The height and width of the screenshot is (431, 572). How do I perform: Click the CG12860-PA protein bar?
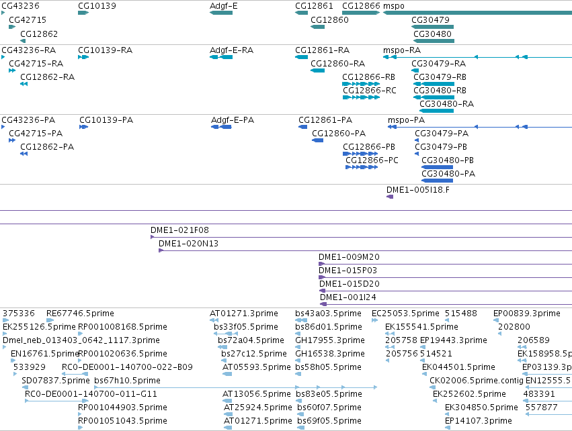[317, 140]
